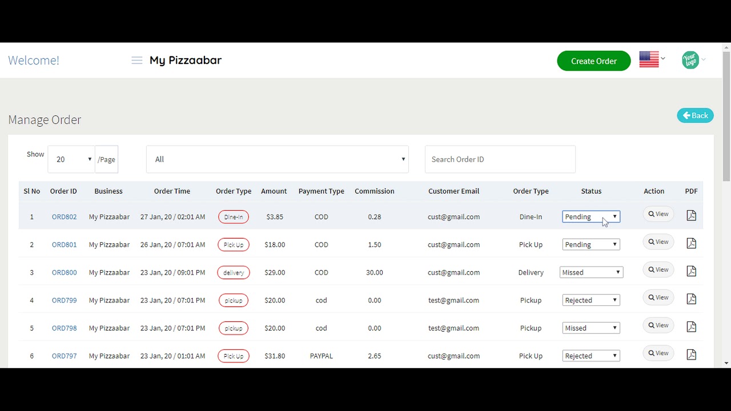The width and height of the screenshot is (731, 411).
Task: View details of order ORD801
Action: [658, 242]
